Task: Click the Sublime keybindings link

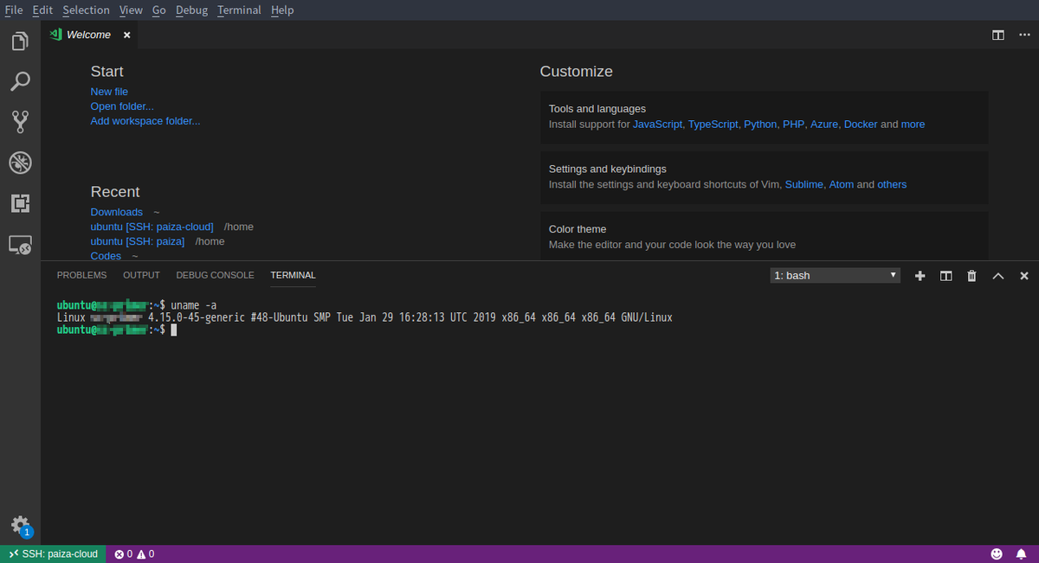Action: pos(804,185)
